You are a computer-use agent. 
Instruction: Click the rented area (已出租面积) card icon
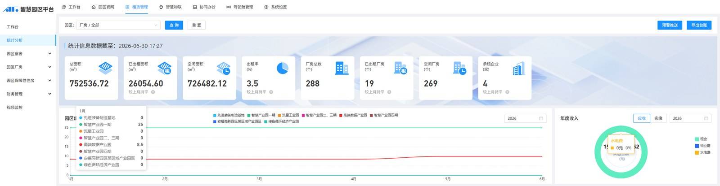click(164, 68)
